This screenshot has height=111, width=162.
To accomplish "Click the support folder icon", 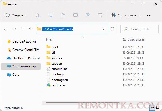I will click(48, 63).
